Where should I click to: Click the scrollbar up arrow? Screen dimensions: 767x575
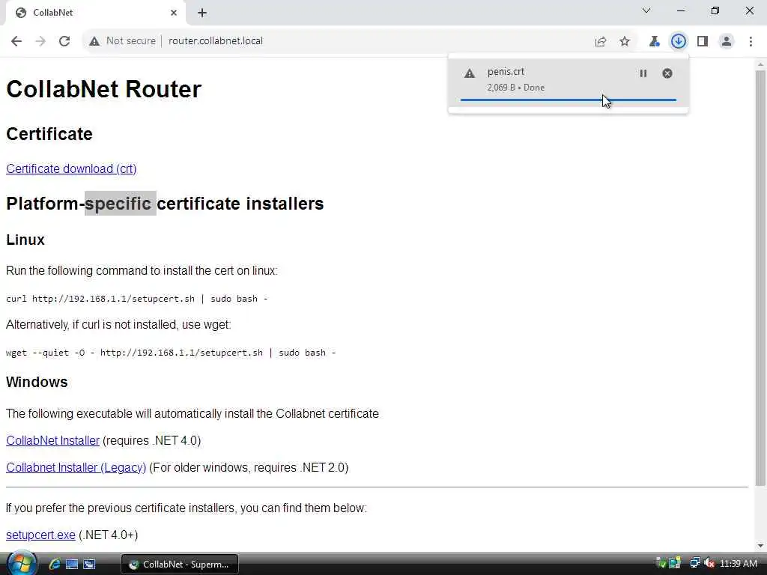[x=760, y=64]
